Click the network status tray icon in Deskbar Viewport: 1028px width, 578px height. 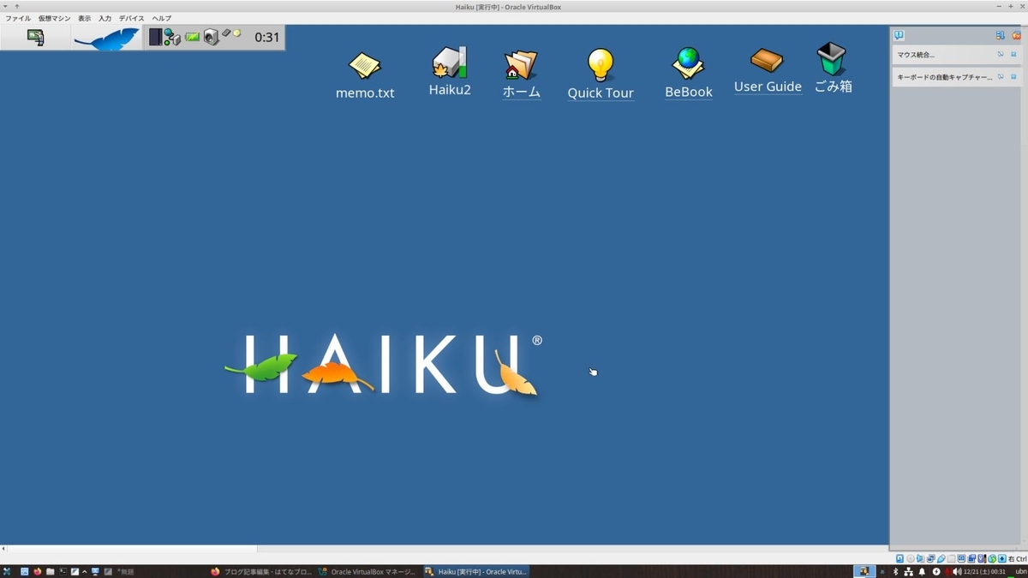pyautogui.click(x=172, y=37)
